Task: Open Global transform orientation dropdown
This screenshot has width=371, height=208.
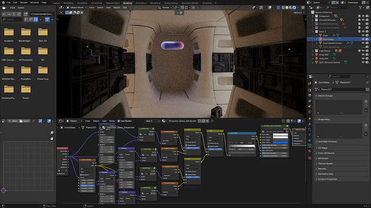Action: coord(165,8)
